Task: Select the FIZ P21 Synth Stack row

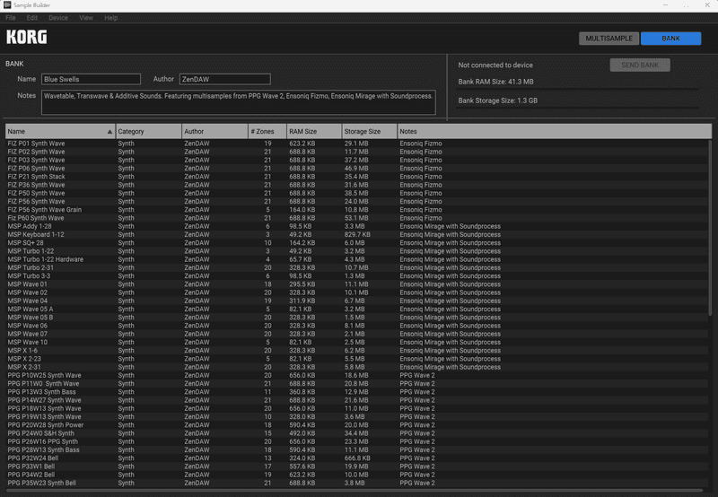Action: pyautogui.click(x=356, y=177)
